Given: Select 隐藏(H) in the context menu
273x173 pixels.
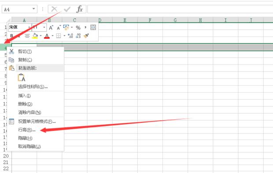Looking at the screenshot, I should [x=25, y=138].
